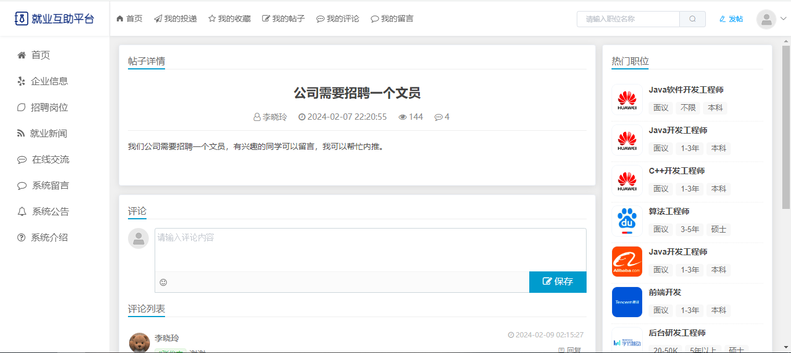Open the Alibaba Java开发工程师 job listing
The width and height of the screenshot is (791, 353).
pos(678,252)
